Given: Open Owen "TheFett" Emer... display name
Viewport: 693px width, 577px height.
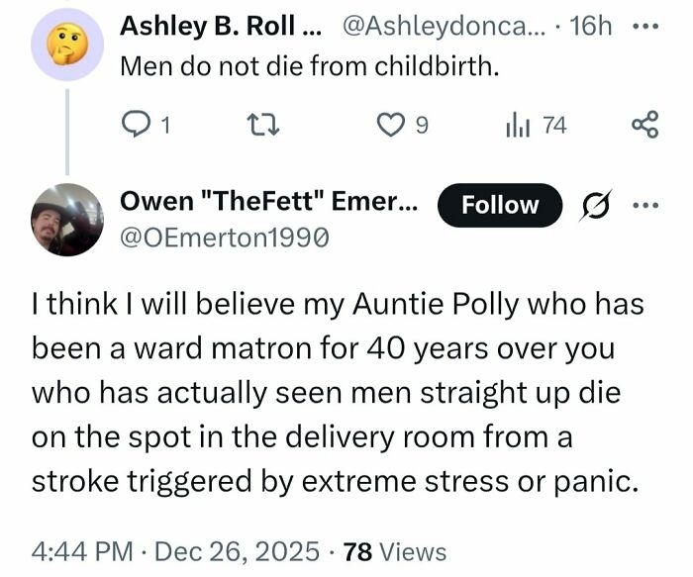Looking at the screenshot, I should coord(268,203).
